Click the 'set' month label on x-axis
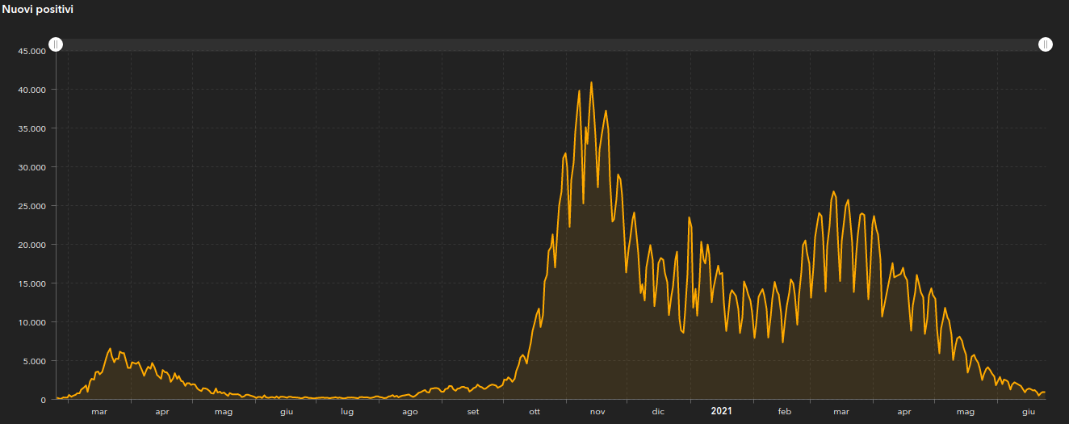The height and width of the screenshot is (424, 1069). point(473,412)
